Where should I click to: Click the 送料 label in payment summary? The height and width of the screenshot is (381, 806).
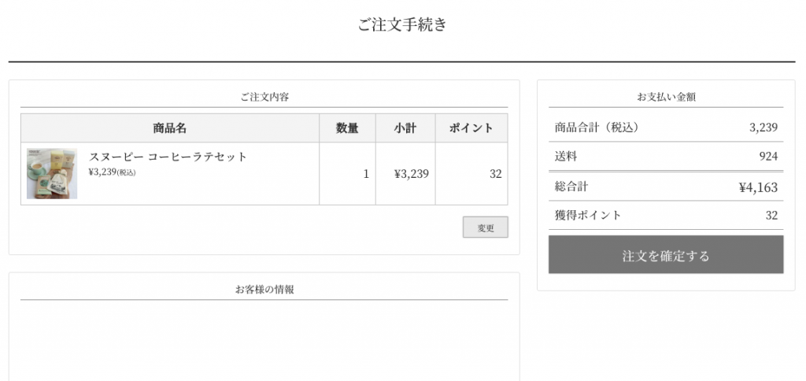[566, 157]
